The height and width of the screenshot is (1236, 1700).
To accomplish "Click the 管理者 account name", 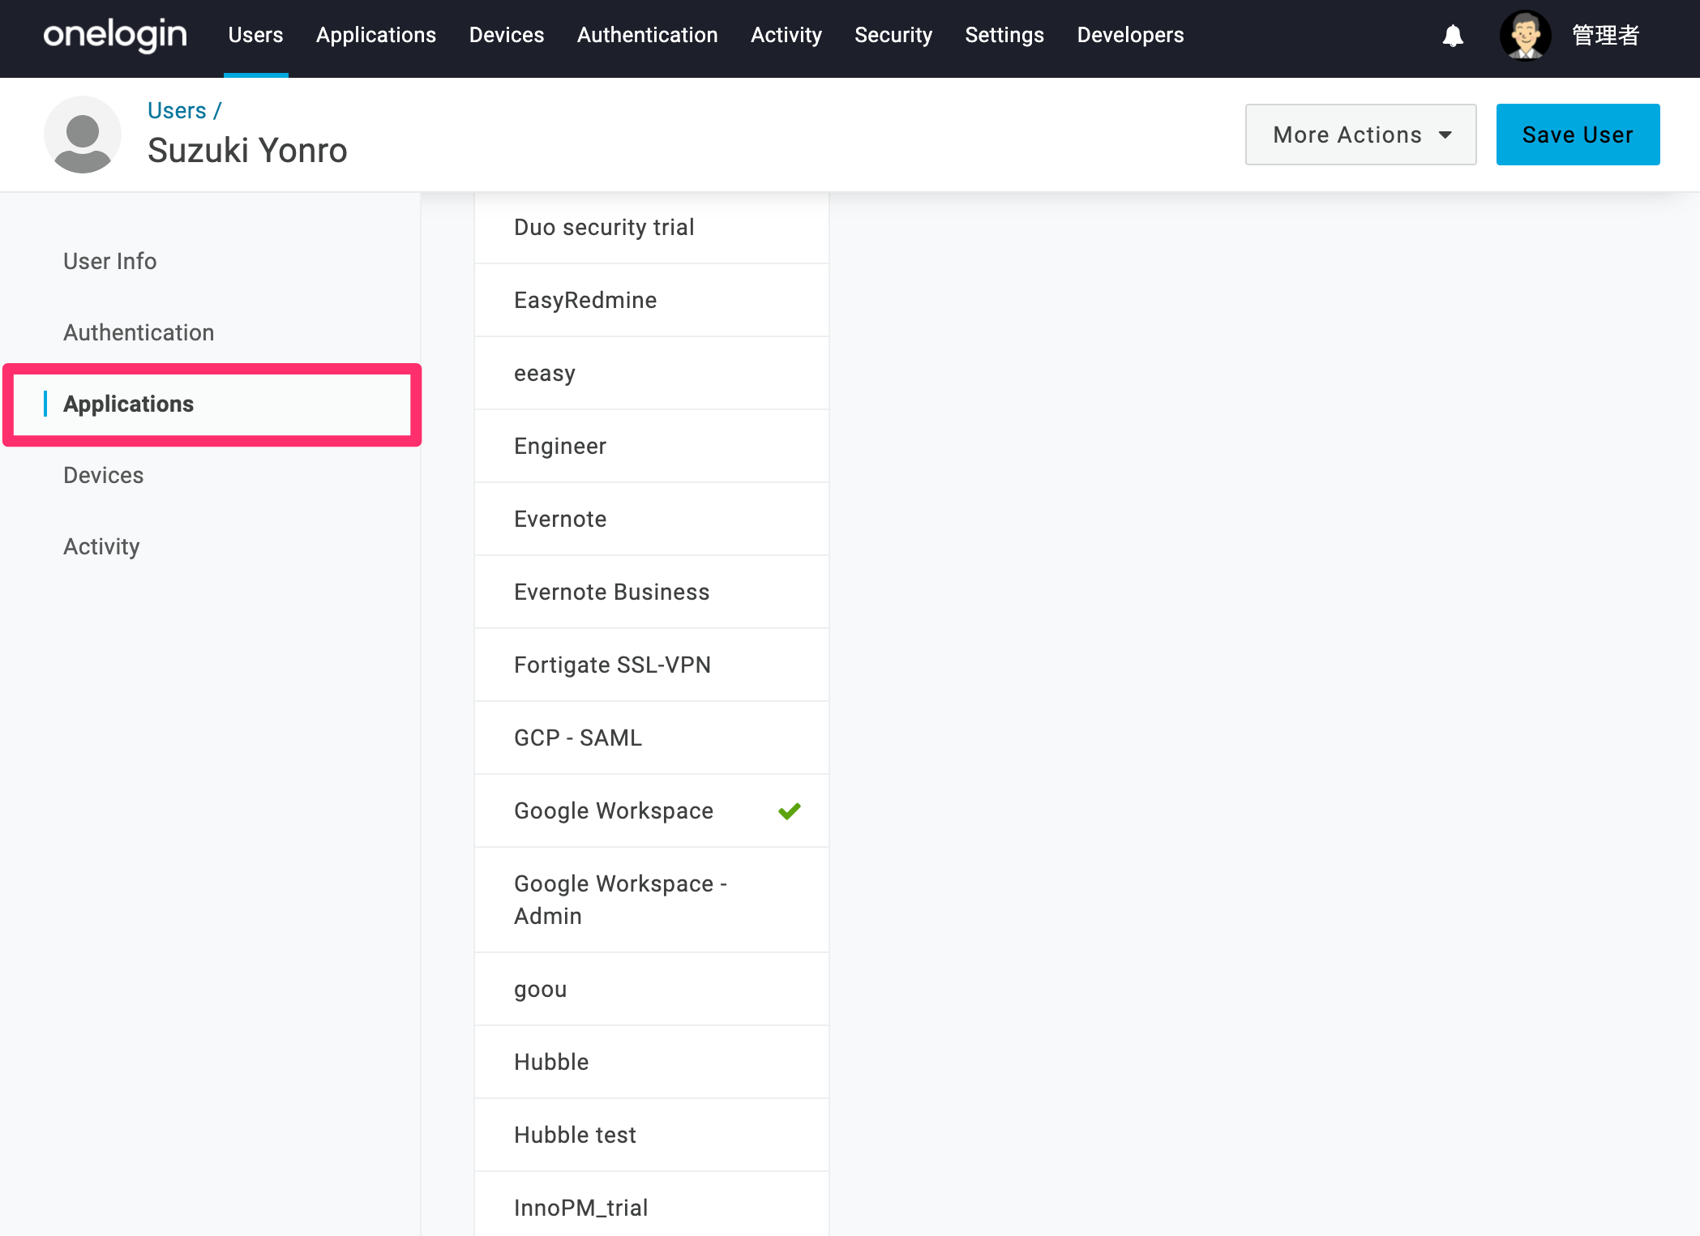I will point(1606,36).
